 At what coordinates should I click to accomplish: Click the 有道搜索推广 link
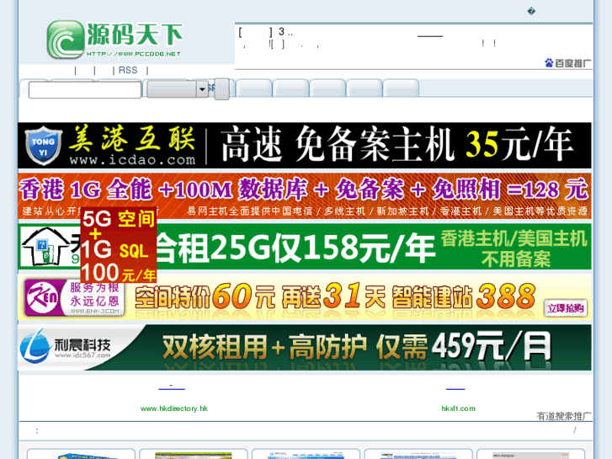pyautogui.click(x=564, y=416)
